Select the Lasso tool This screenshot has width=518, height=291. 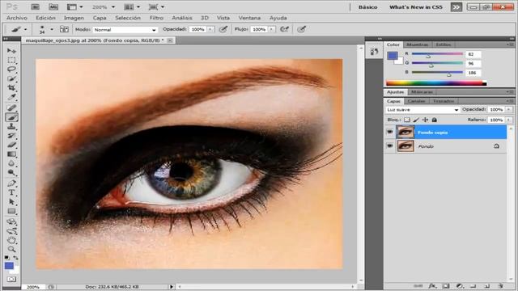[11, 70]
